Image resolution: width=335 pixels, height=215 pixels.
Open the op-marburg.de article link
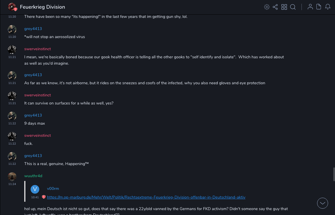pos(146,197)
